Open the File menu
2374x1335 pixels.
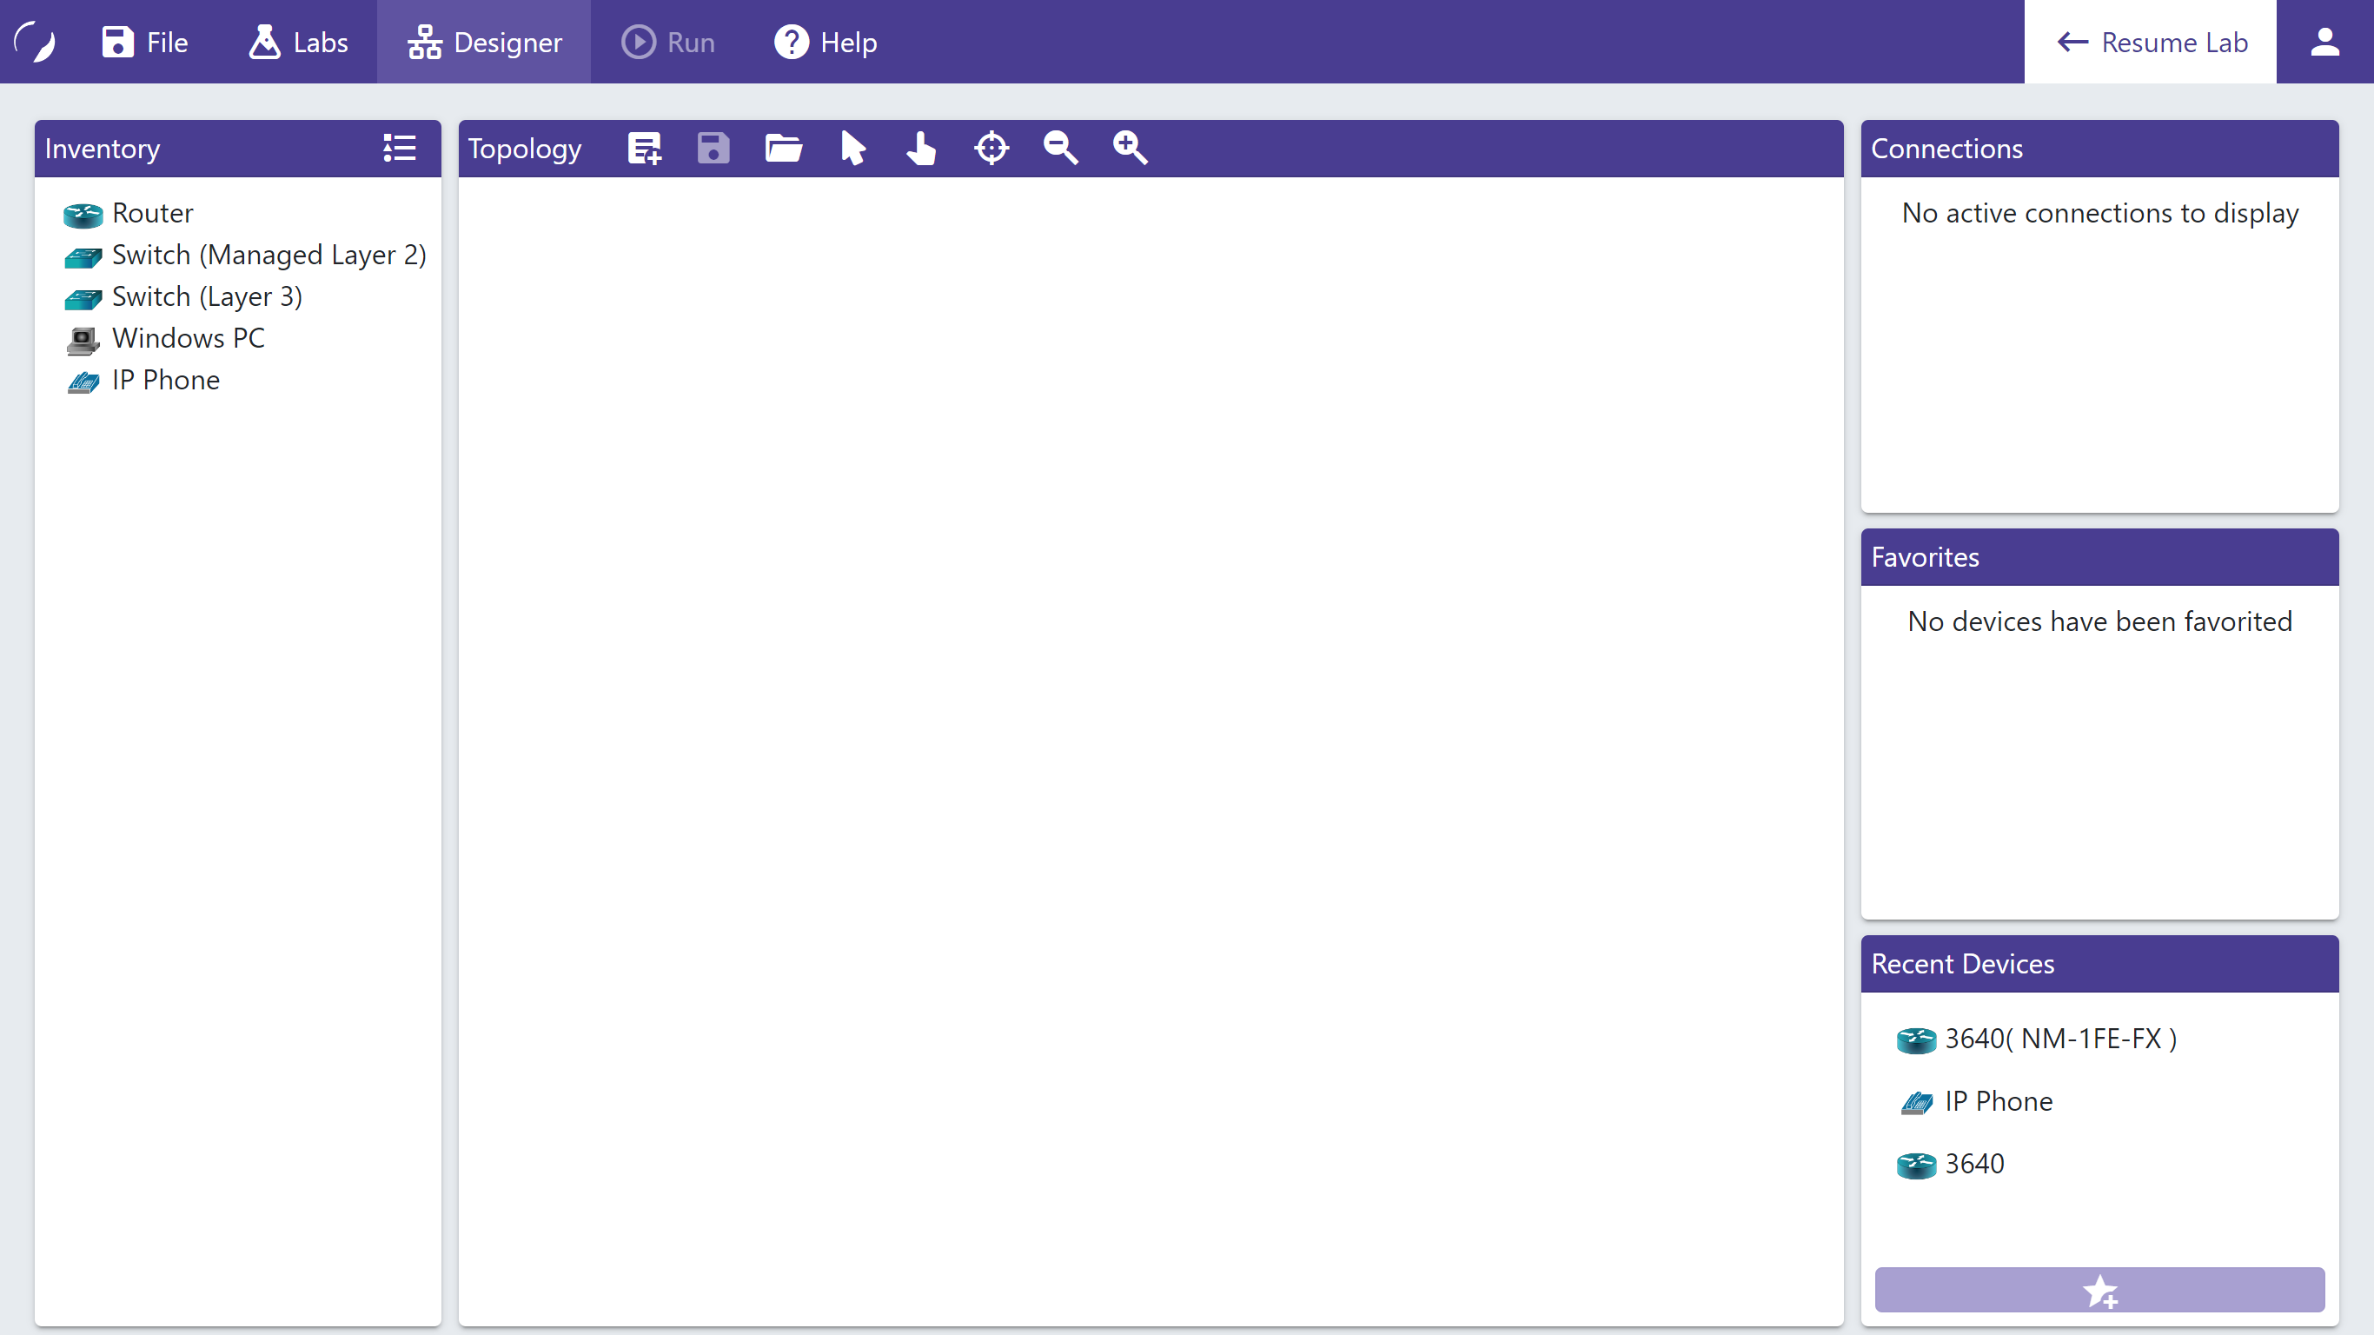pos(146,43)
